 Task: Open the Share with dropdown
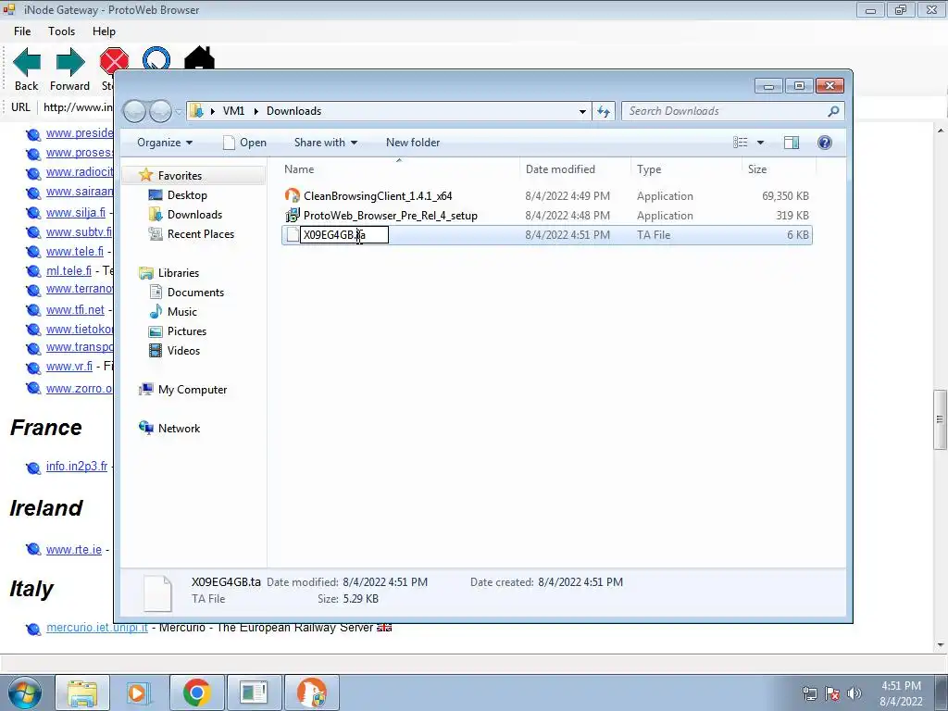pyautogui.click(x=325, y=143)
